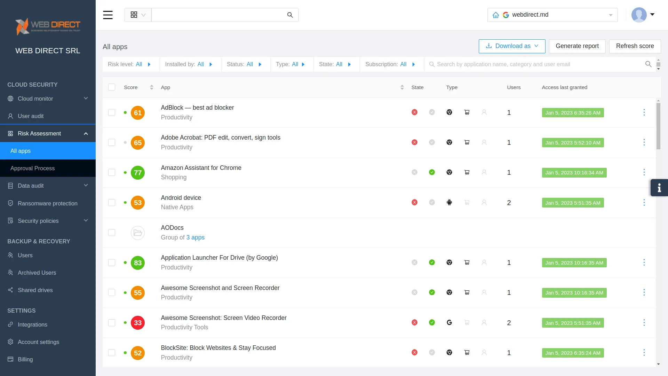Click the Generate report button
This screenshot has height=376, width=668.
(577, 46)
